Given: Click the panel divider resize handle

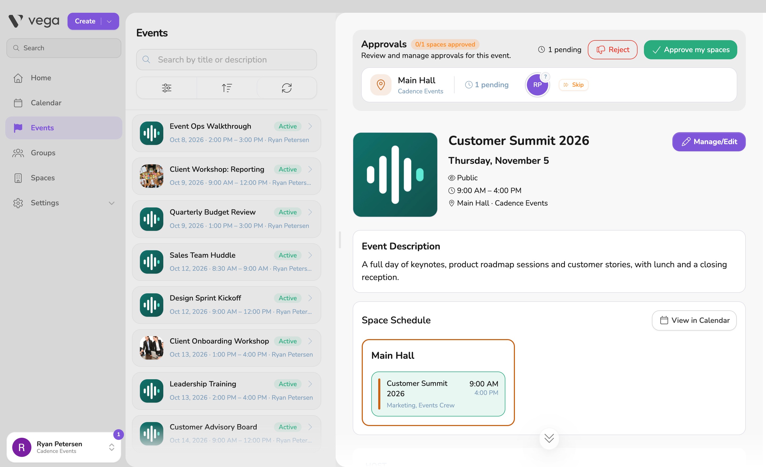Looking at the screenshot, I should tap(340, 240).
